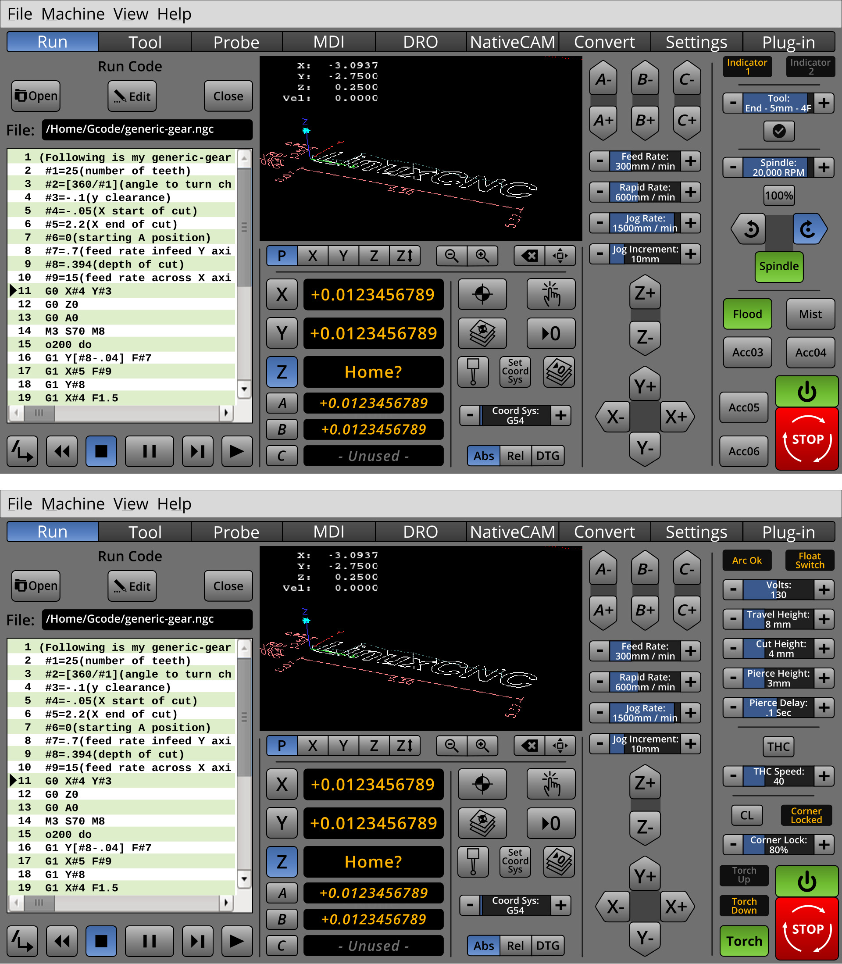
Task: Click crosshair home icon in spindle-control screen
Action: point(482,294)
